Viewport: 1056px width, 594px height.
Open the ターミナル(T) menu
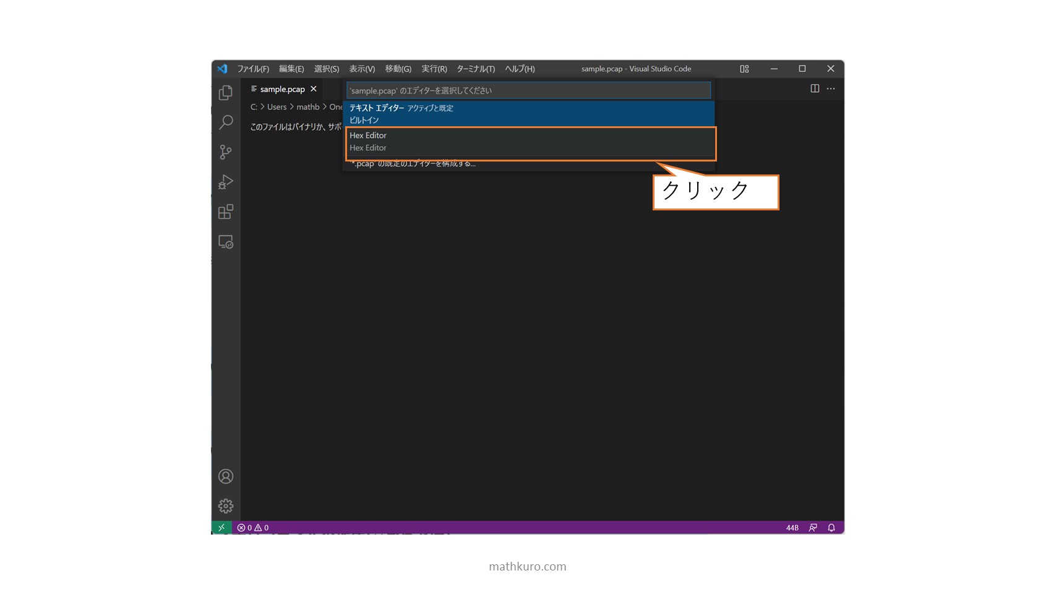point(476,69)
